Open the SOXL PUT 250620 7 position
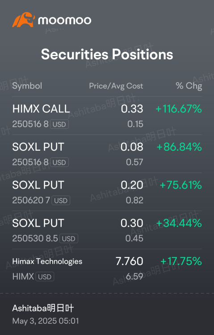Viewport: 214px width, 335px height. pyautogui.click(x=107, y=192)
